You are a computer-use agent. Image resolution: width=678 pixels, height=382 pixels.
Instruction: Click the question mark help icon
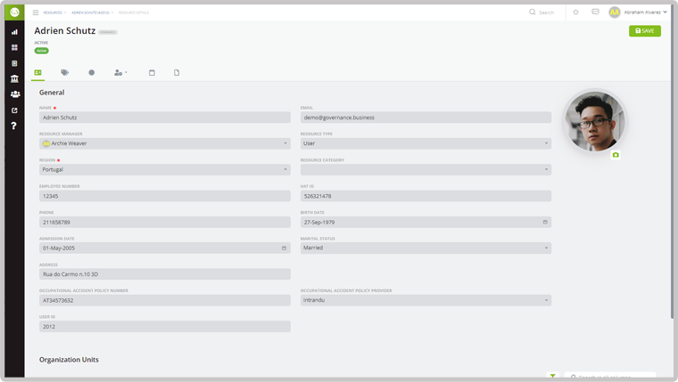pos(14,126)
